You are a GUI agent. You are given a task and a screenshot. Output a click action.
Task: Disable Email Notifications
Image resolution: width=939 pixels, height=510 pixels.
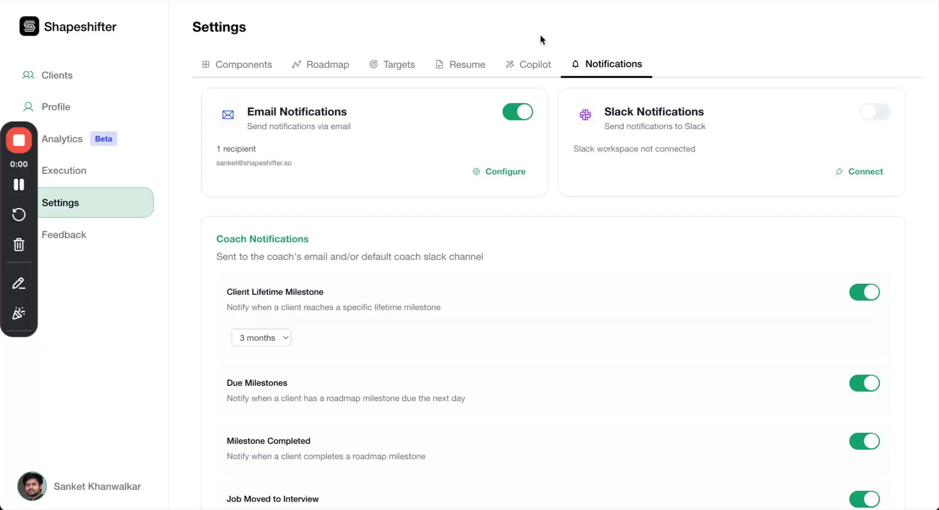(517, 112)
